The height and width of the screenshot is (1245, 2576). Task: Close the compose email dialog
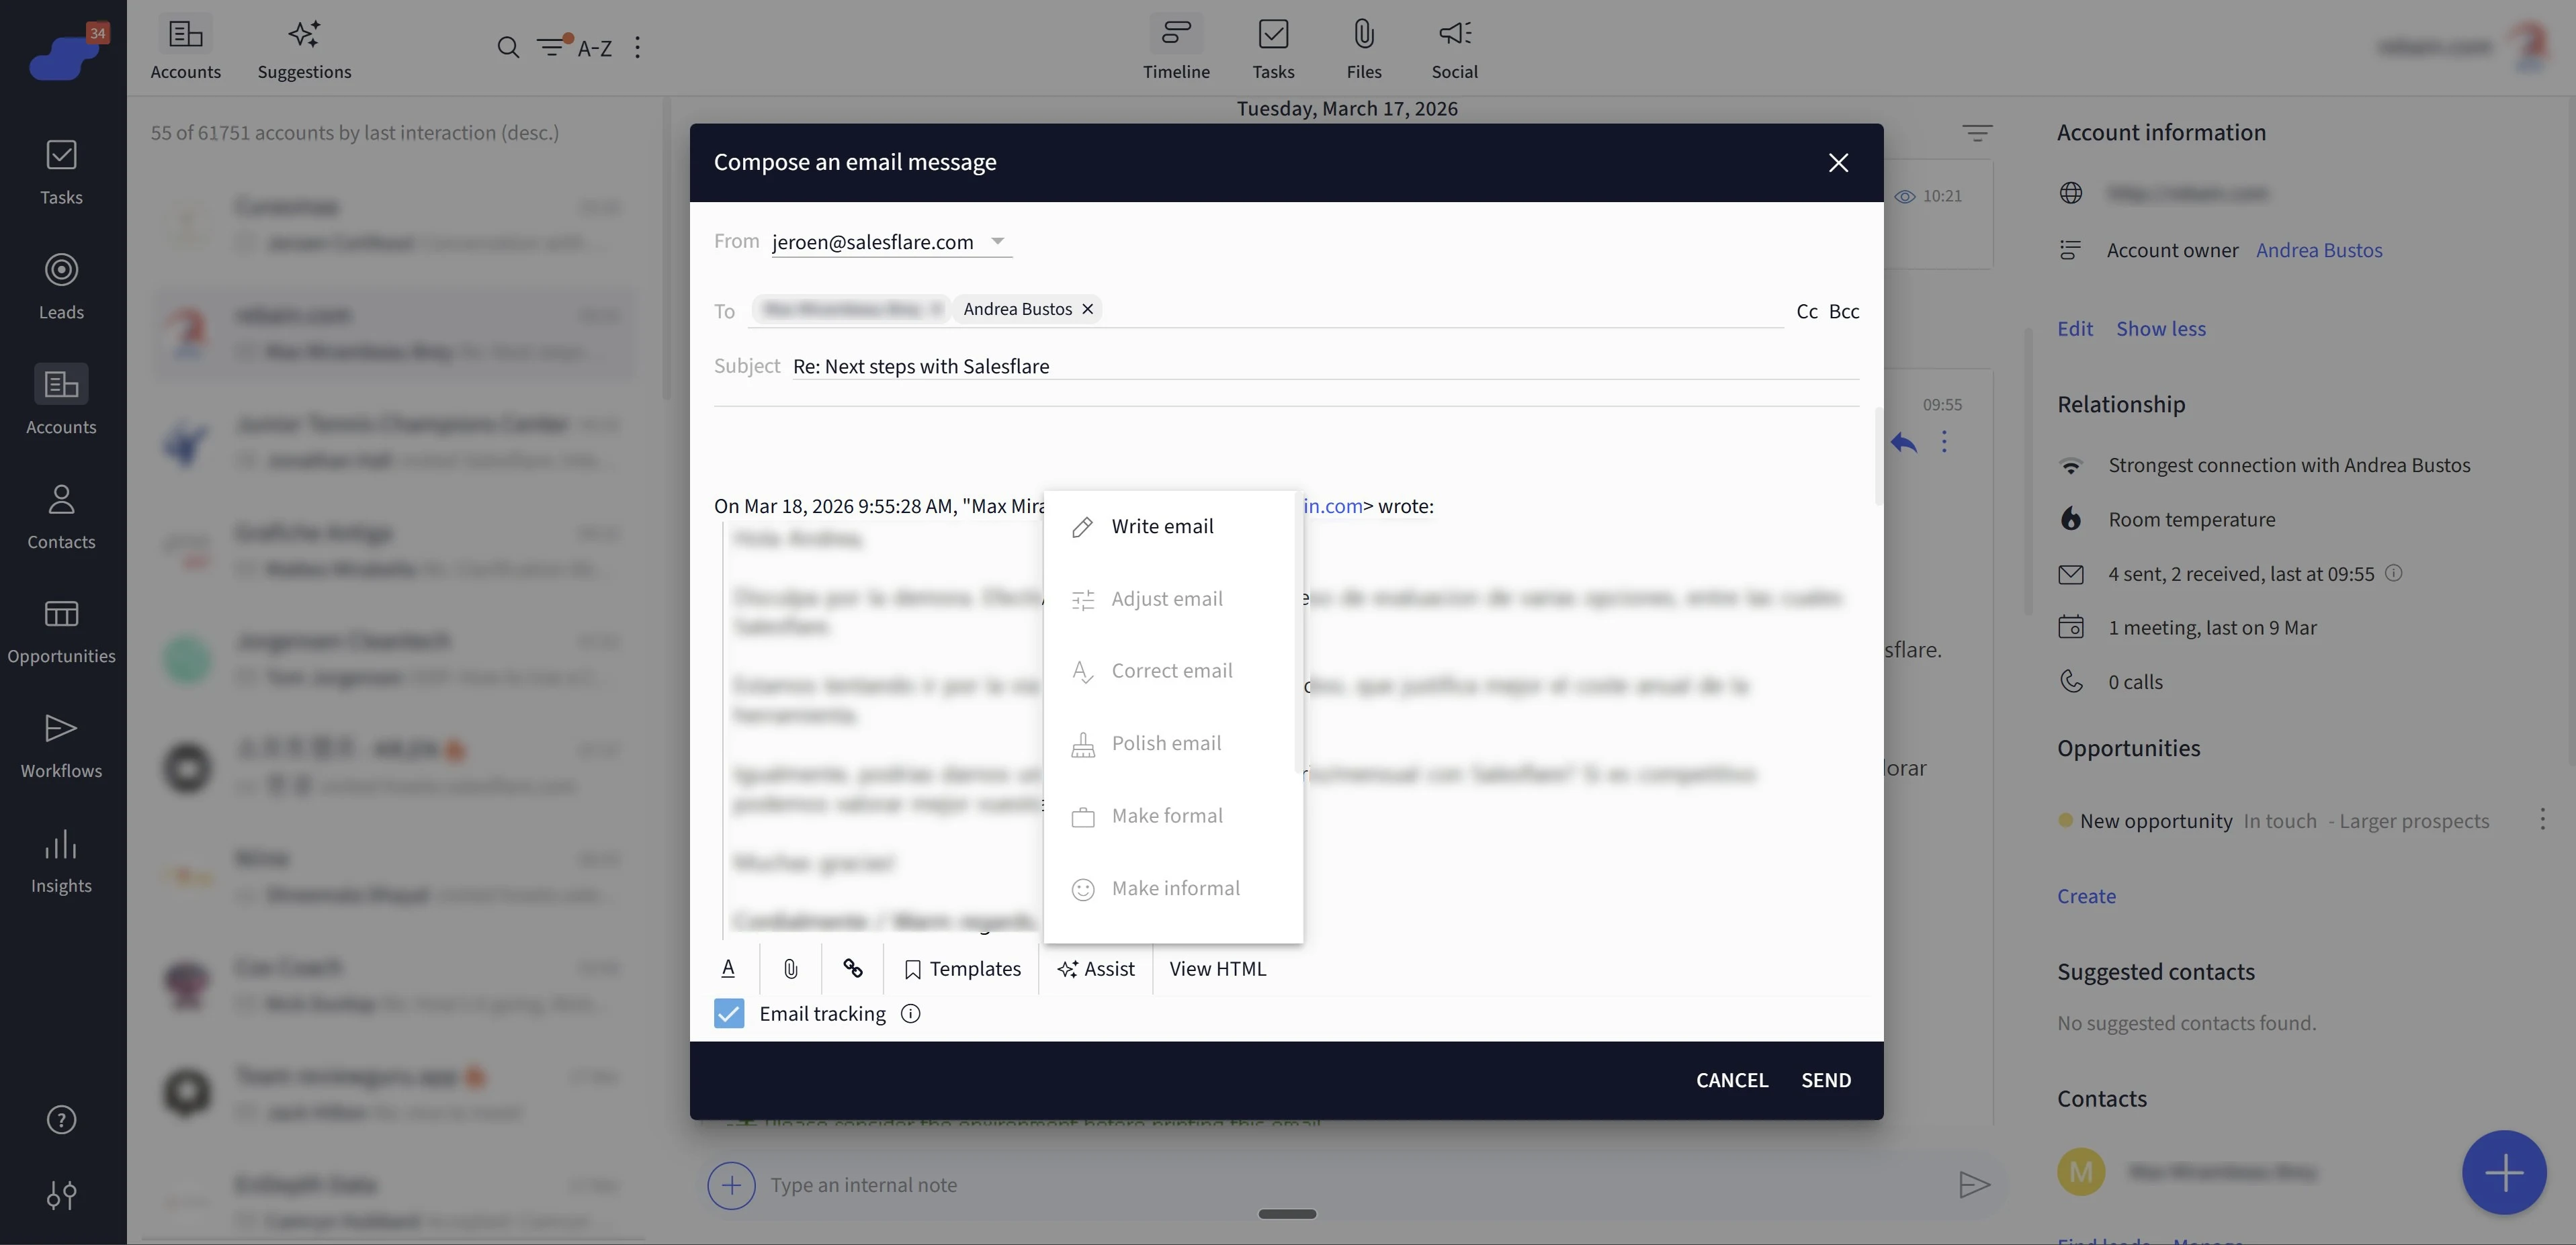(x=1838, y=163)
